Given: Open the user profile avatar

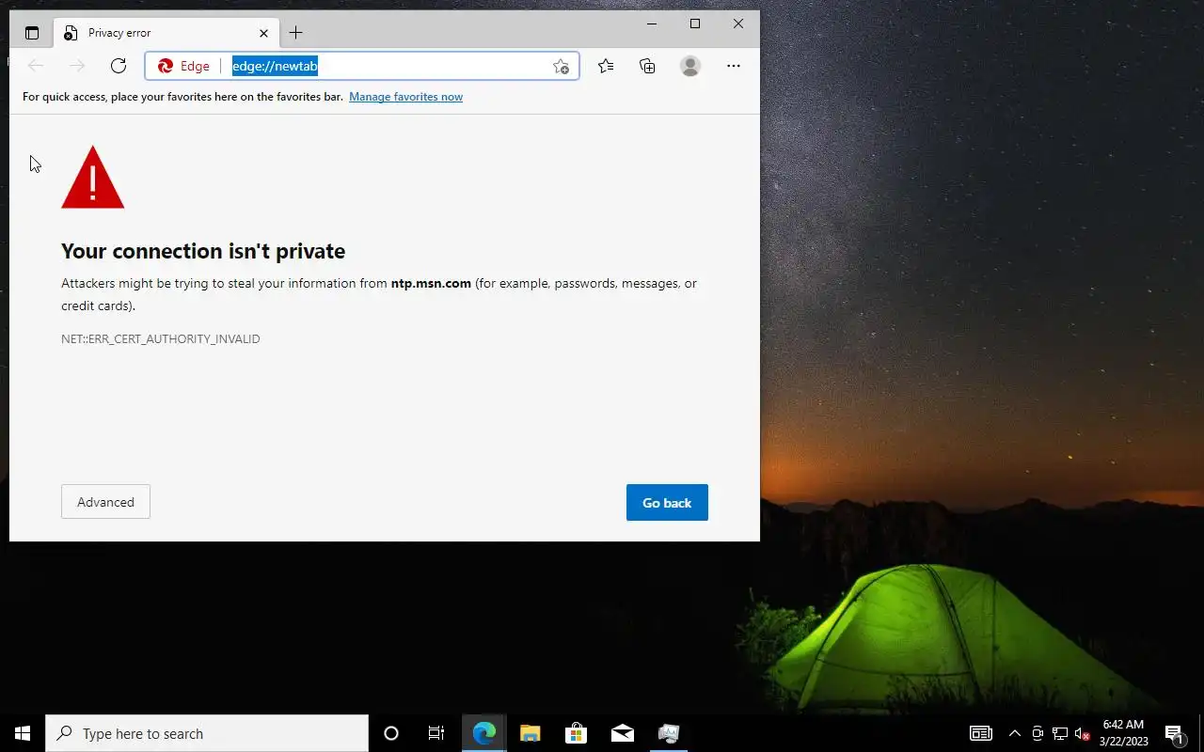Looking at the screenshot, I should 690,66.
